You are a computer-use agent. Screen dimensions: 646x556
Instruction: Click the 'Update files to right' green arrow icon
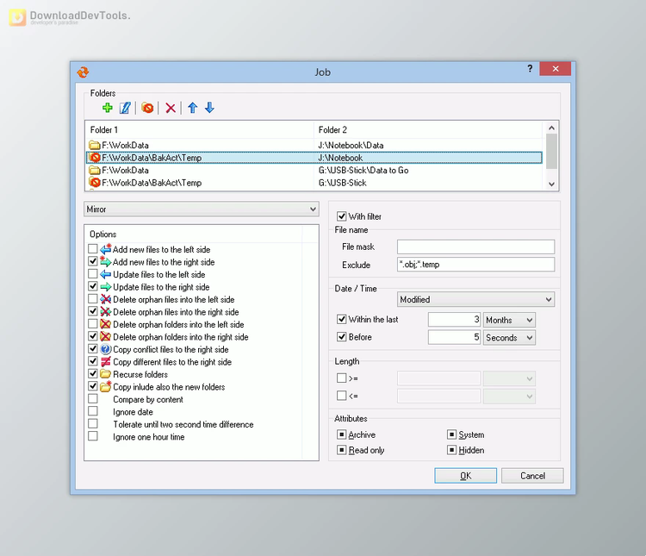(106, 287)
